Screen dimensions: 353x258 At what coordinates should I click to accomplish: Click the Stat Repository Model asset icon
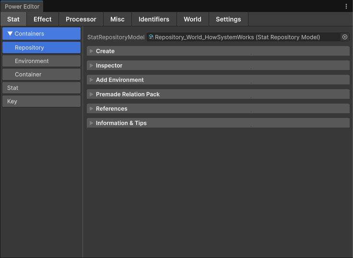coord(151,37)
